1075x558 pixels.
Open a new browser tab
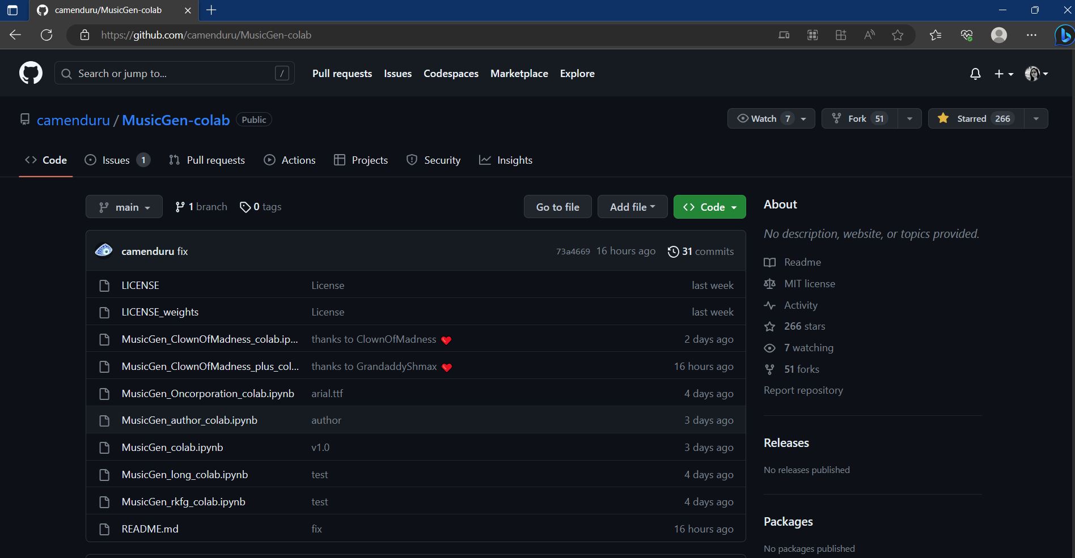(x=211, y=10)
